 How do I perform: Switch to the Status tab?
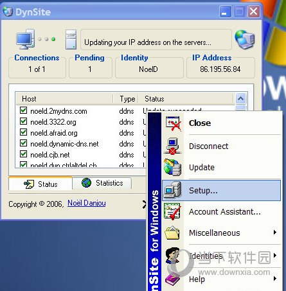point(40,184)
